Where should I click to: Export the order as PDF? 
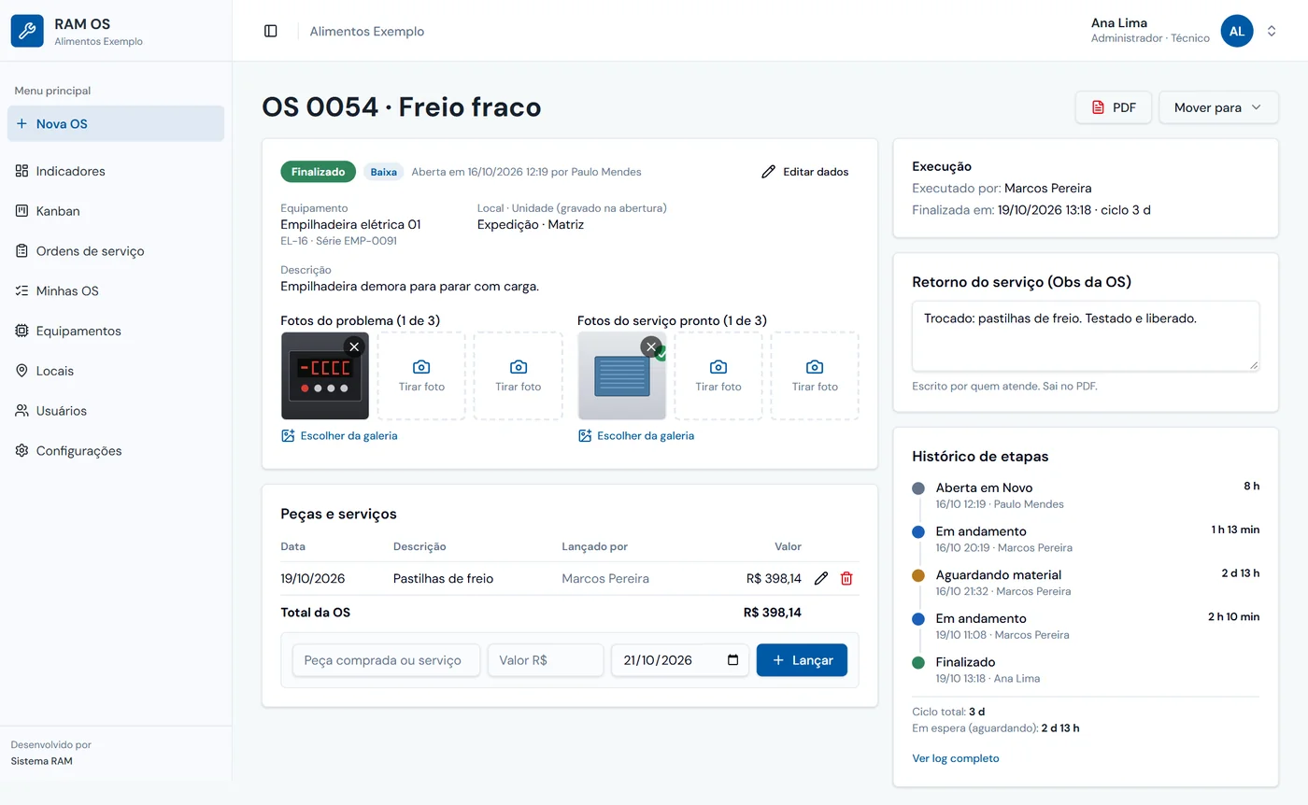1114,107
